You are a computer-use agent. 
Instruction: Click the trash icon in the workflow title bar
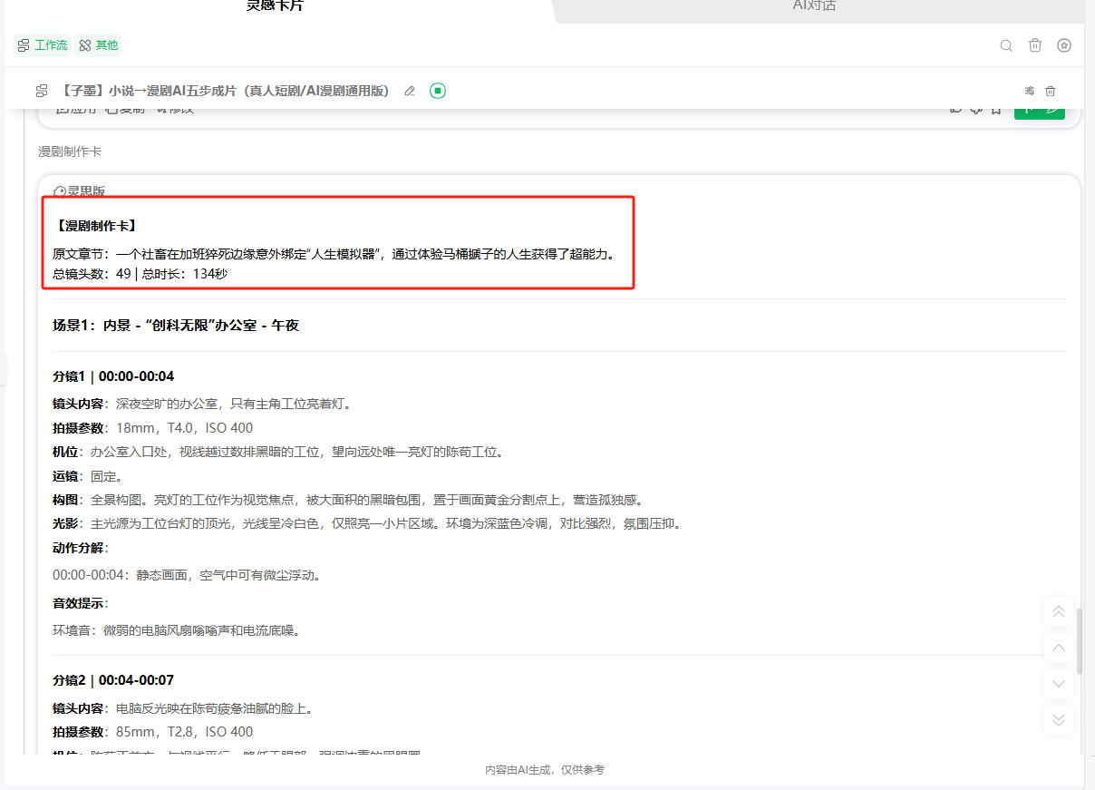click(1051, 91)
